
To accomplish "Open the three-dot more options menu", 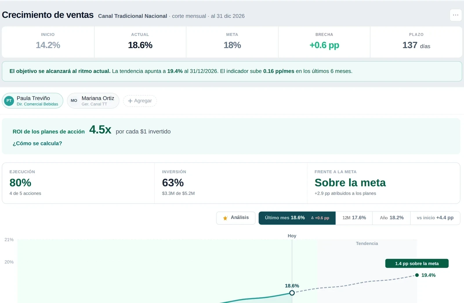I will [x=456, y=15].
